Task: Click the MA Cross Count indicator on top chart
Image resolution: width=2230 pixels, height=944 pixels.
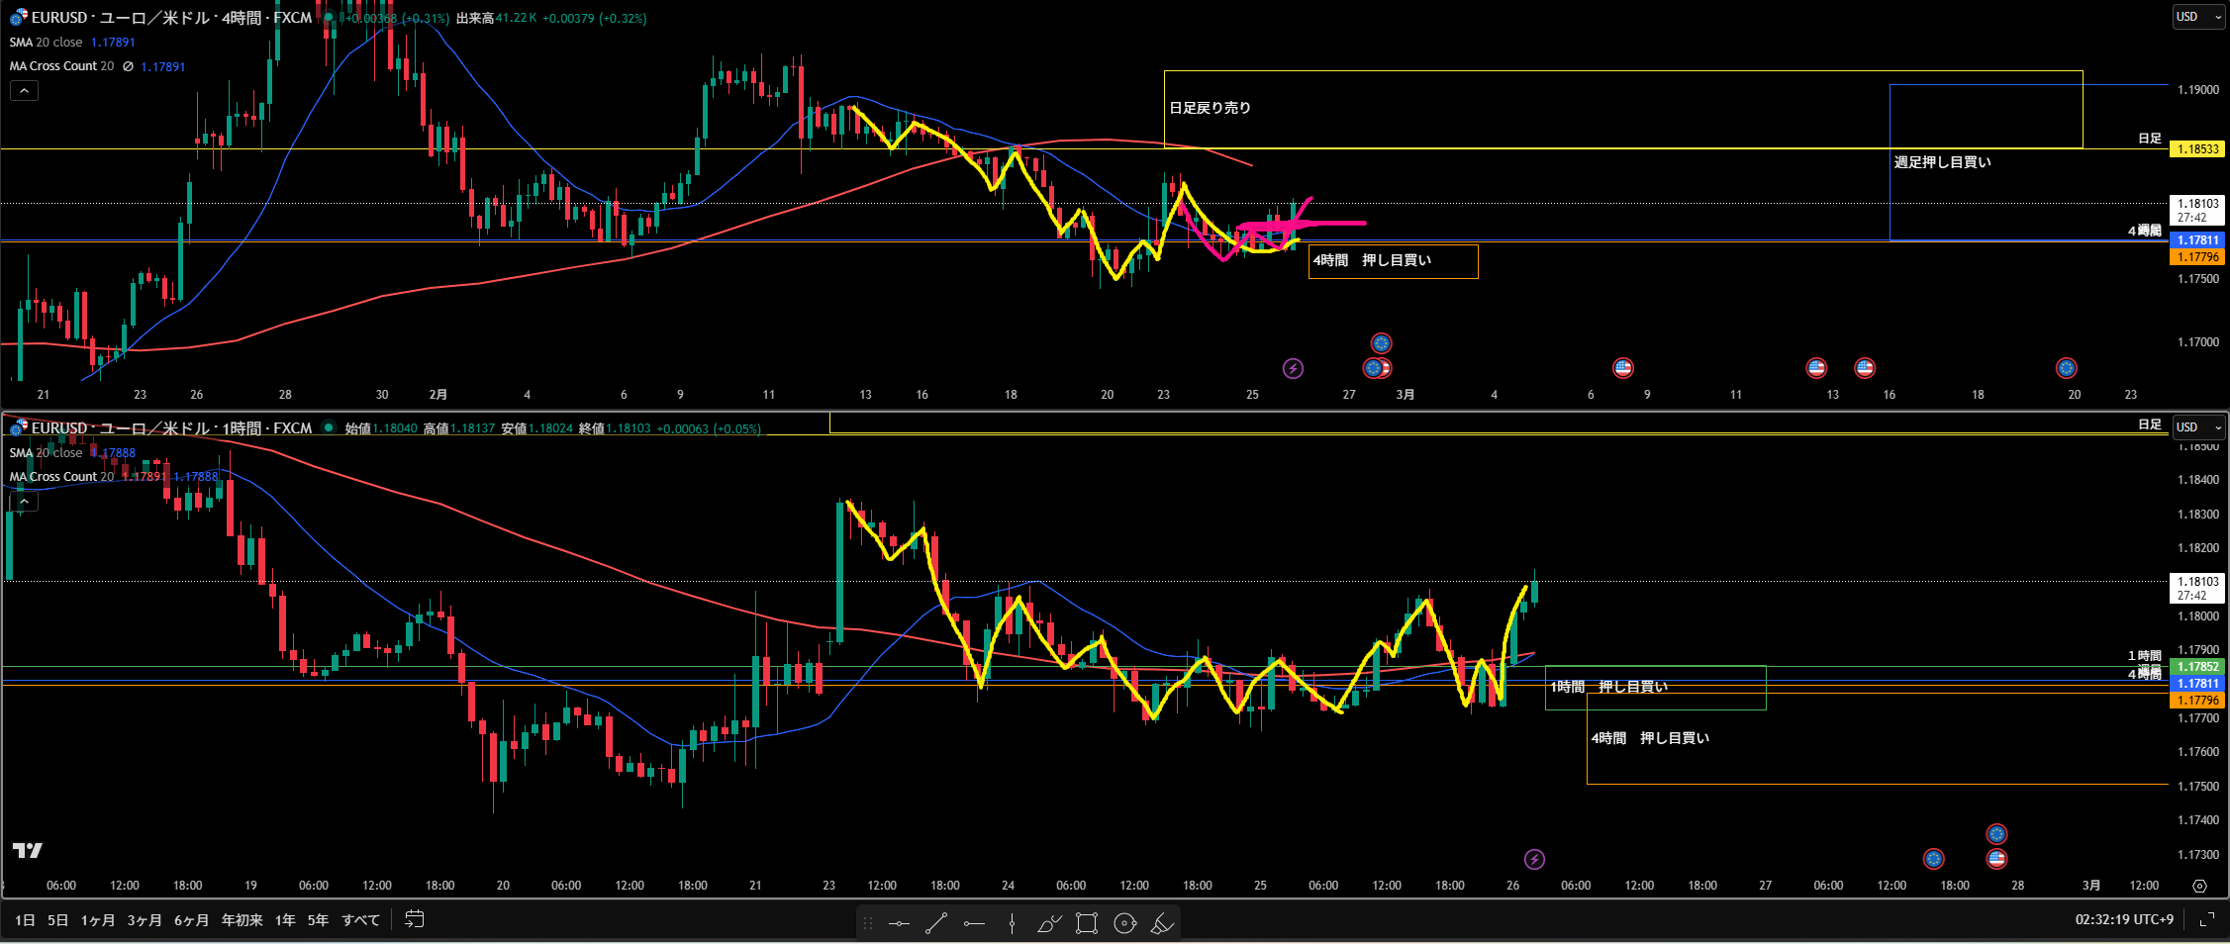Action: (61, 66)
